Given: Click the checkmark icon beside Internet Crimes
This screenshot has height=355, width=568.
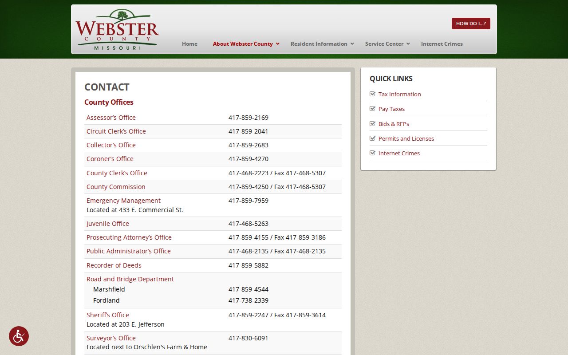Looking at the screenshot, I should point(373,153).
